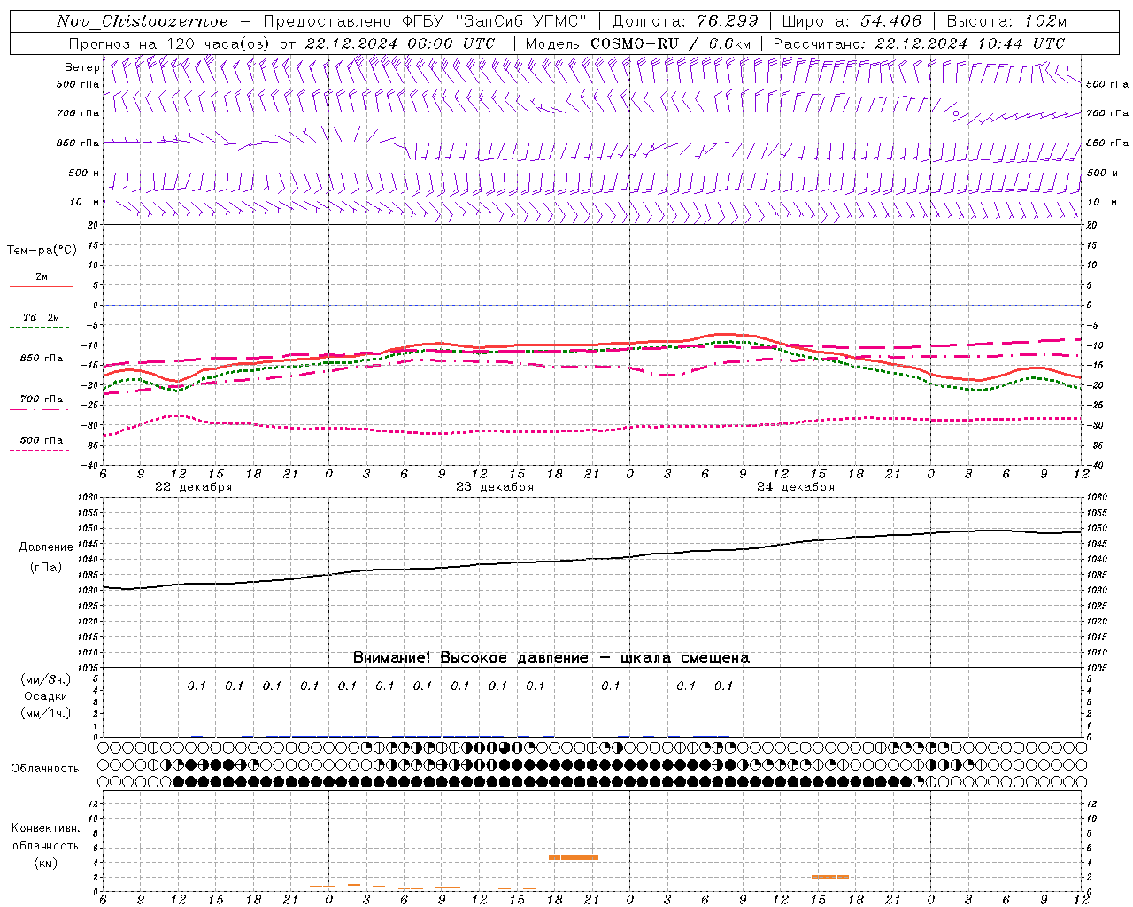Viewport: 1133px width, 907px height.
Task: Click the Давление panel label
Action: (46, 547)
